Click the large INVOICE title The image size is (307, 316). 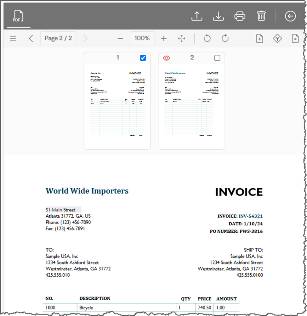click(239, 192)
